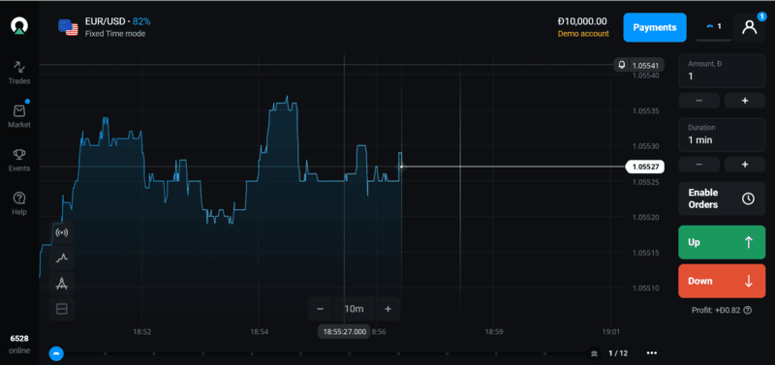The image size is (775, 365).
Task: Place an Up trade
Action: (722, 242)
